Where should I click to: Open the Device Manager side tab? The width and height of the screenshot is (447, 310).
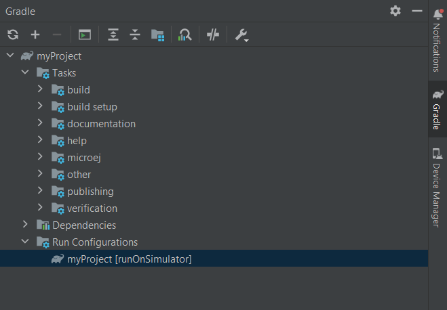438,183
